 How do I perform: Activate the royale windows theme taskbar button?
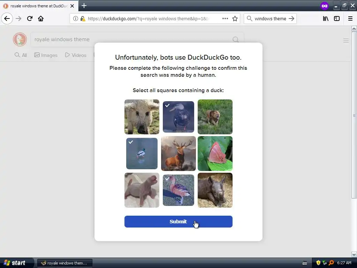click(64, 263)
